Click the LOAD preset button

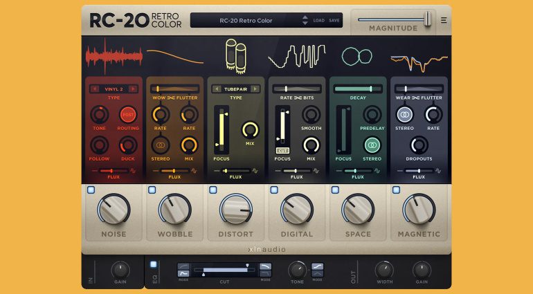click(318, 21)
